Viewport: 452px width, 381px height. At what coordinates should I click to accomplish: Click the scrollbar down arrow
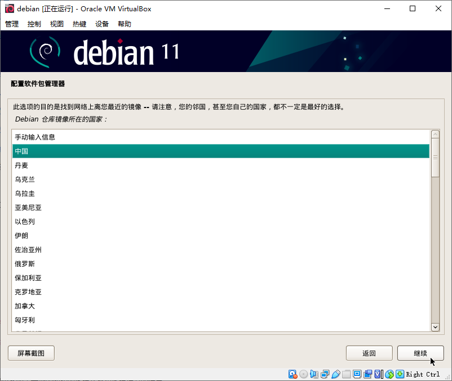(x=435, y=327)
